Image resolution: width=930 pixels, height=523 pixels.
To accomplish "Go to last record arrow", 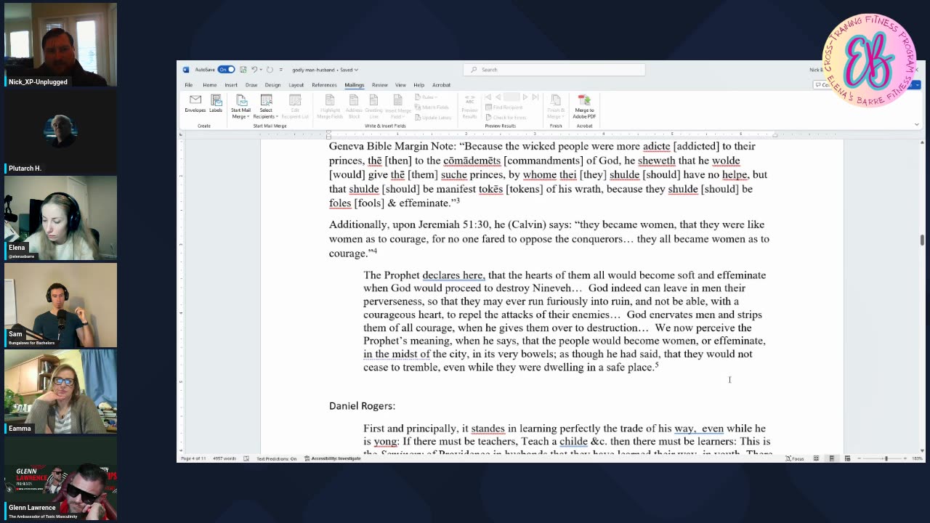I will (x=535, y=97).
